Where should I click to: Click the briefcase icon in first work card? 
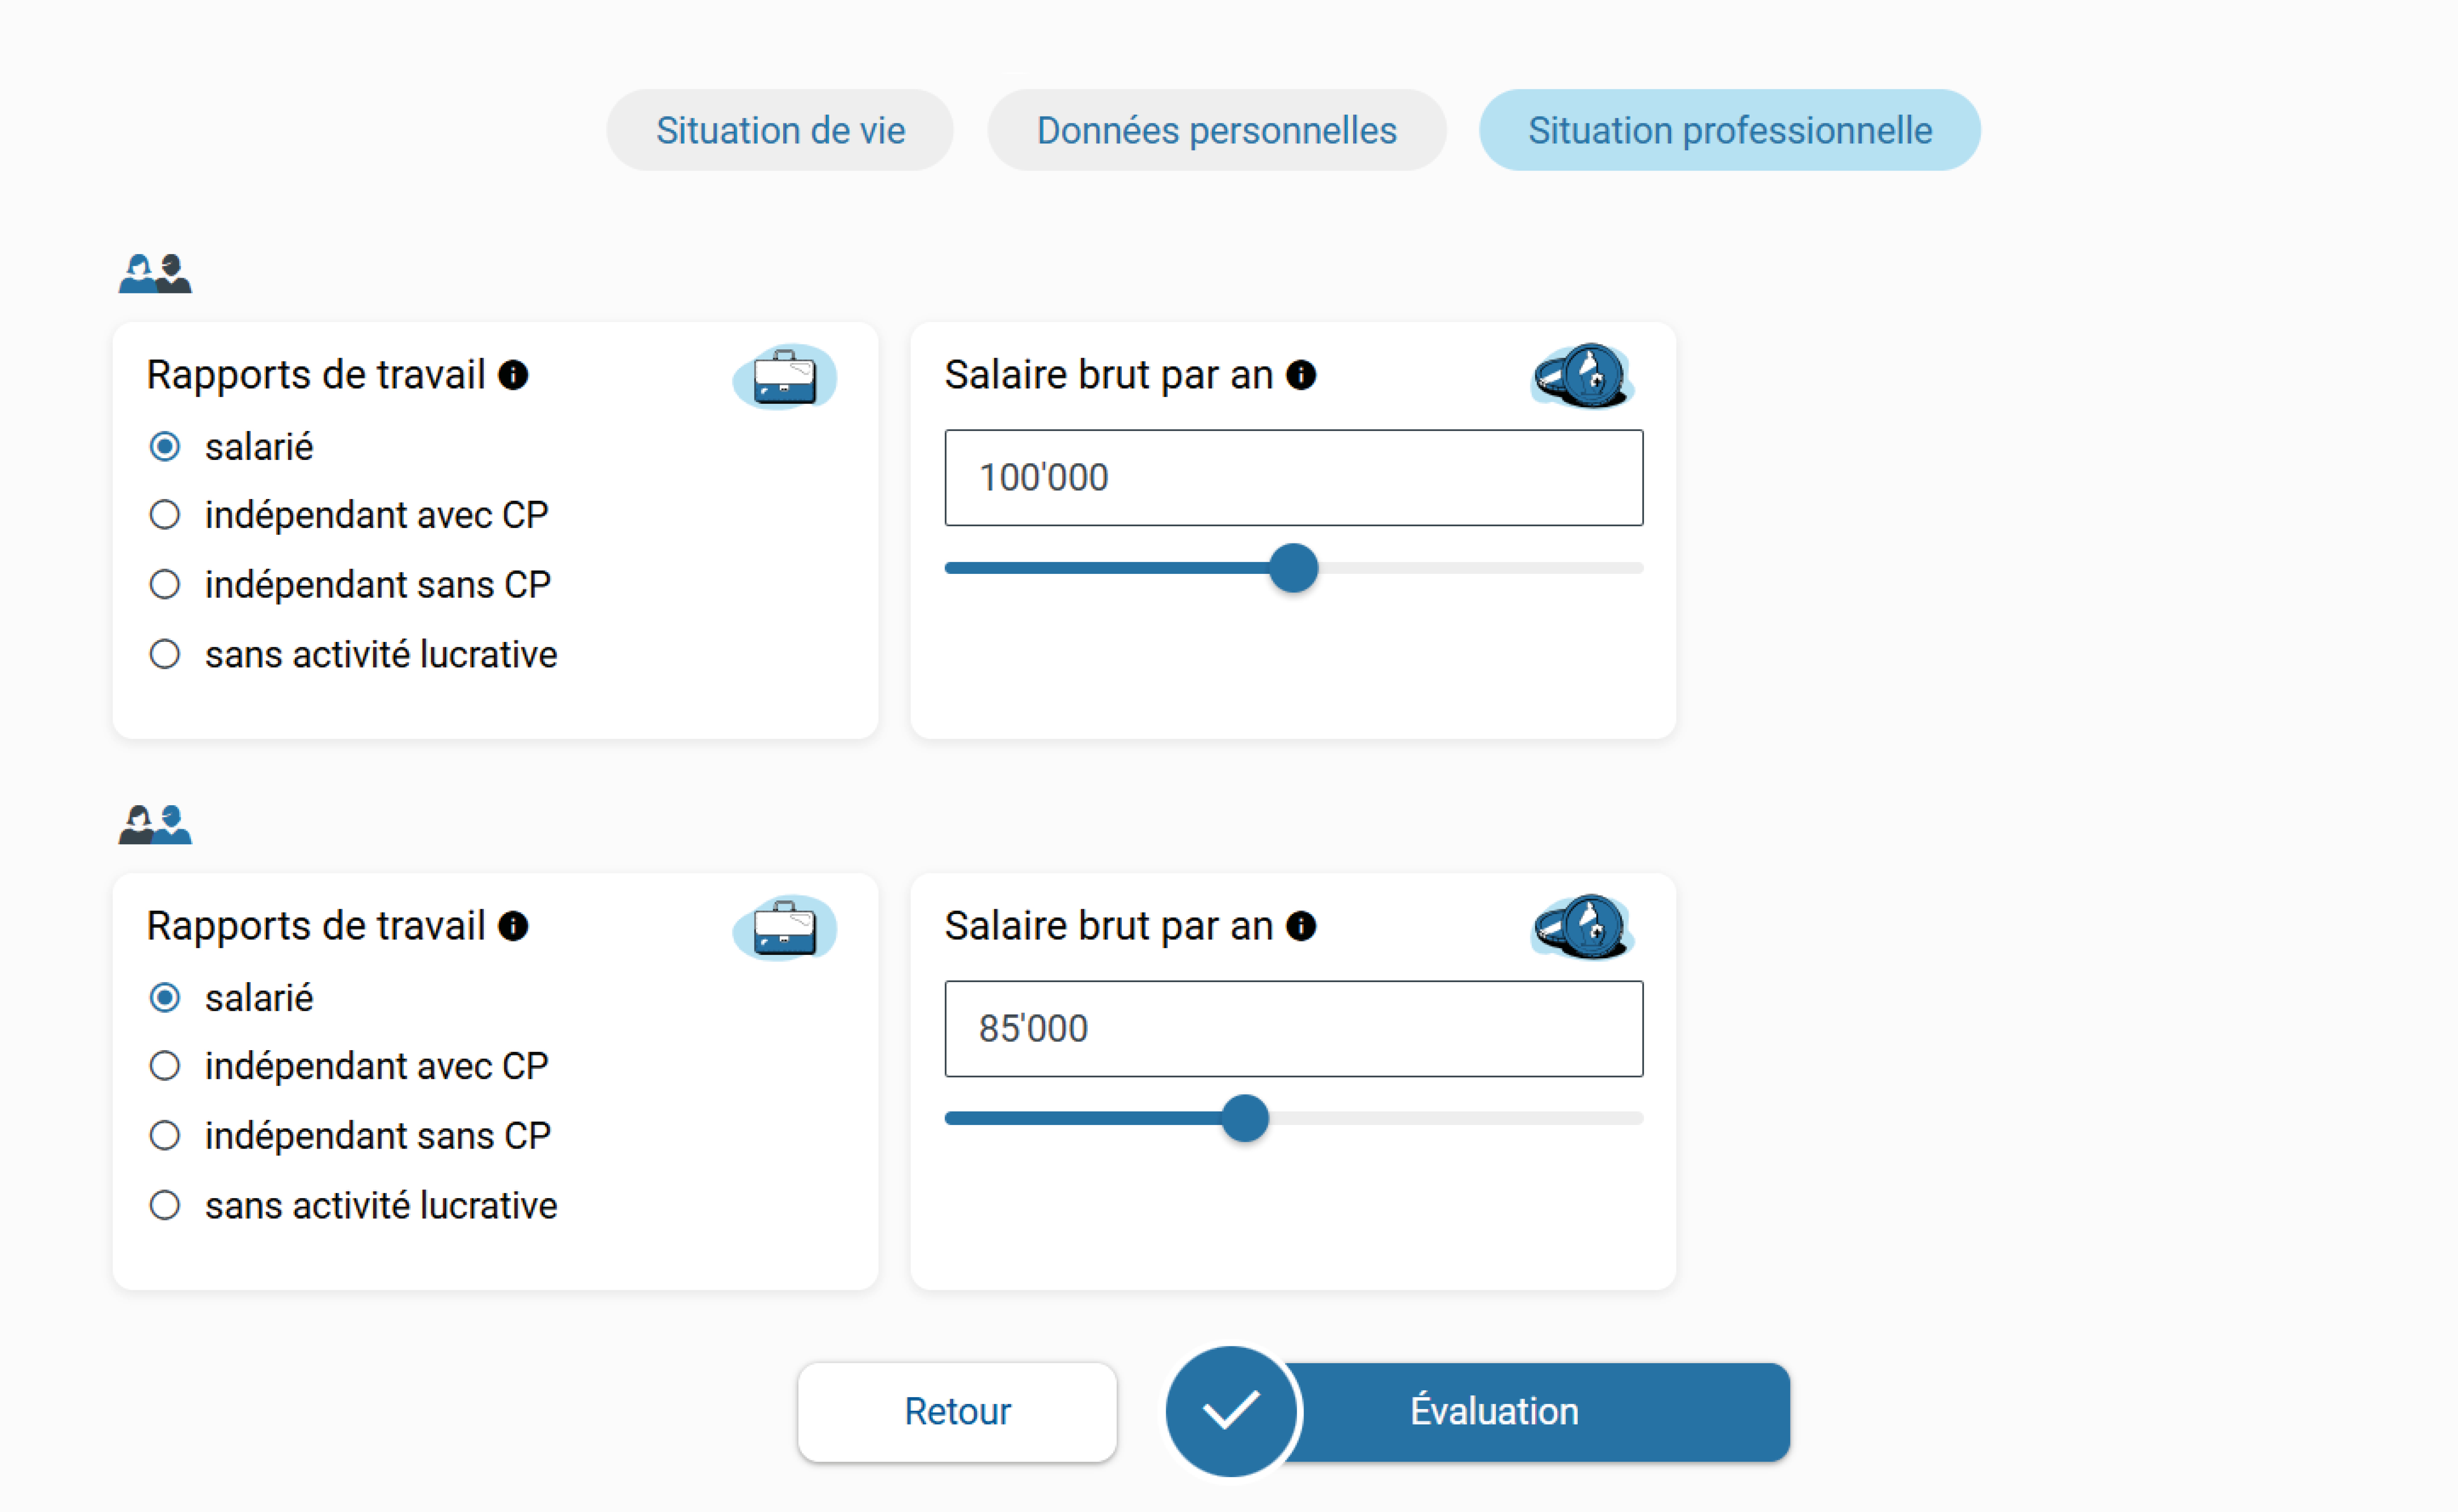[x=785, y=377]
